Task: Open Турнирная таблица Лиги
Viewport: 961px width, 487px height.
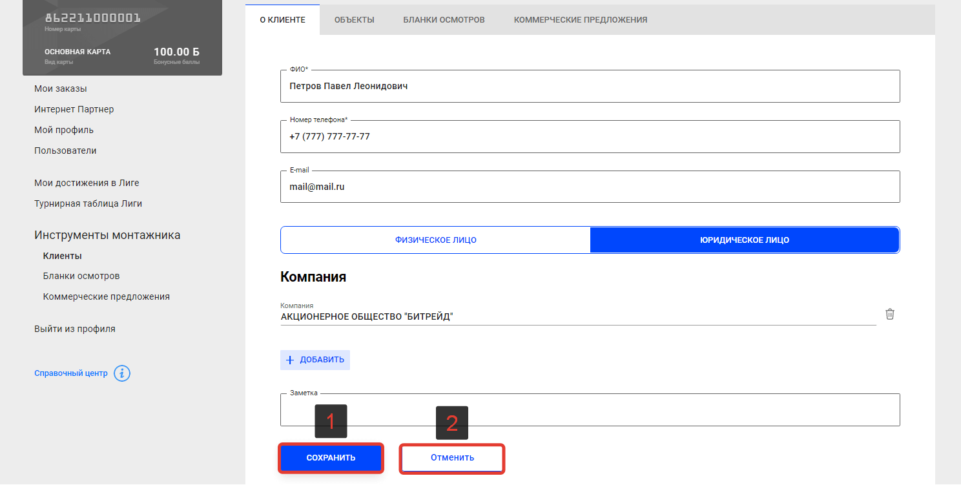Action: (x=88, y=203)
